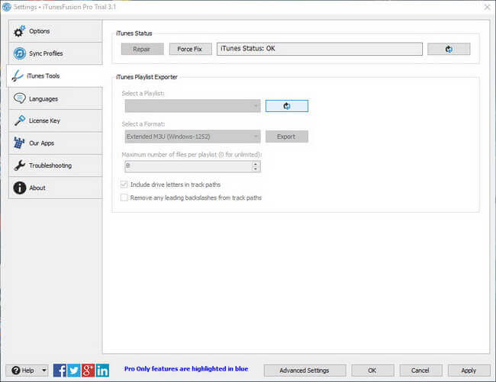Viewport: 496px width, 382px height.
Task: Open the Languages tab
Action: pos(56,98)
